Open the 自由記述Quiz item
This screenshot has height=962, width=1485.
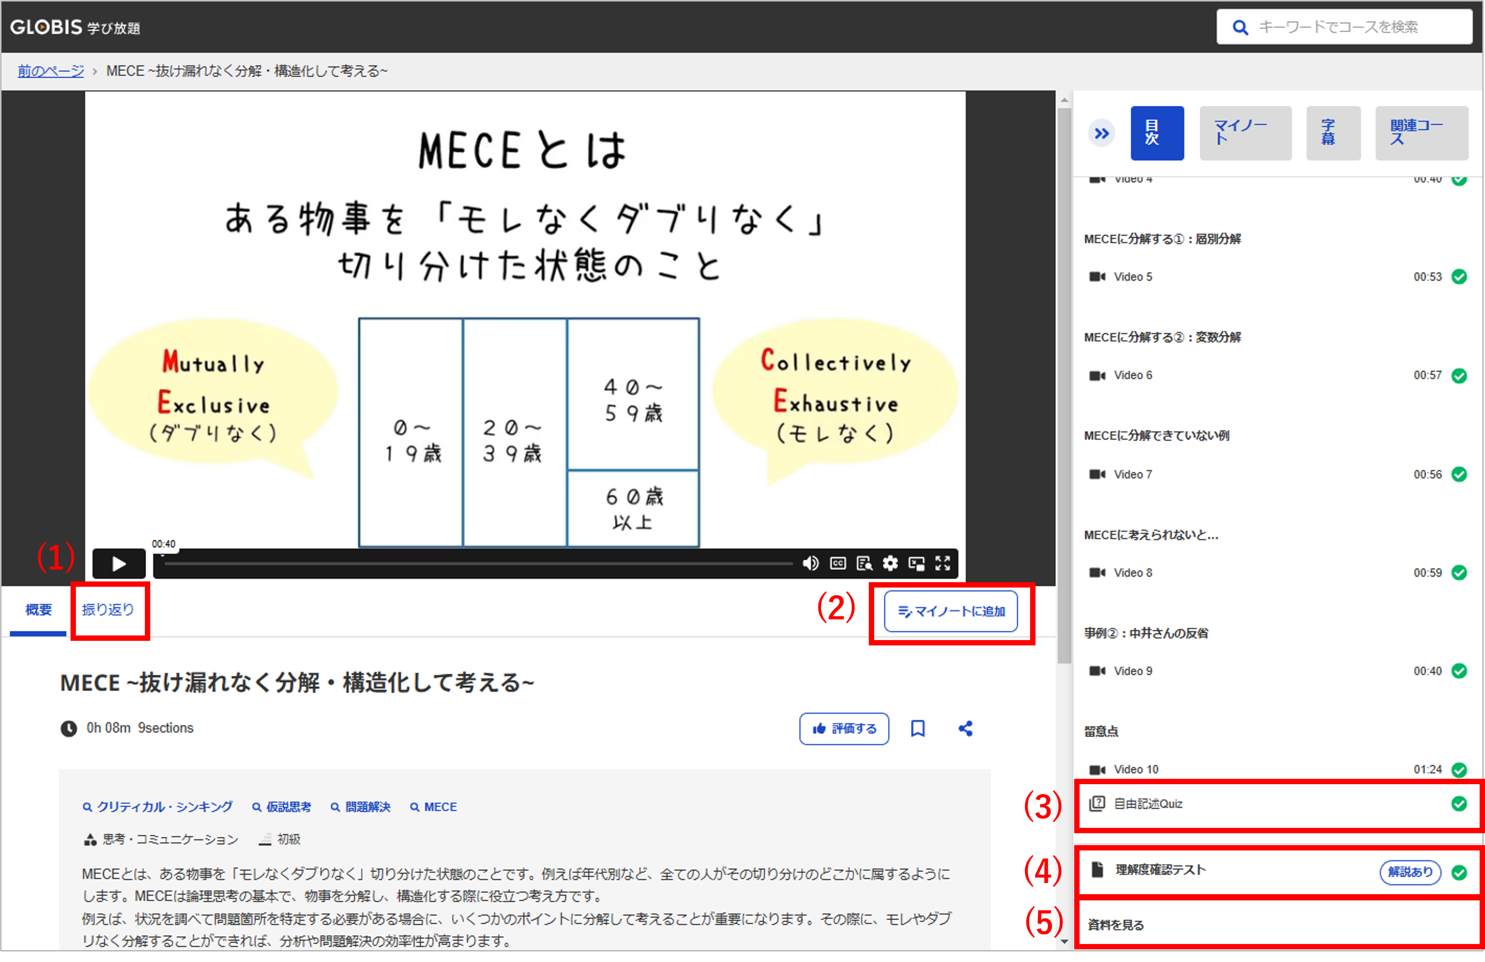[x=1149, y=804]
